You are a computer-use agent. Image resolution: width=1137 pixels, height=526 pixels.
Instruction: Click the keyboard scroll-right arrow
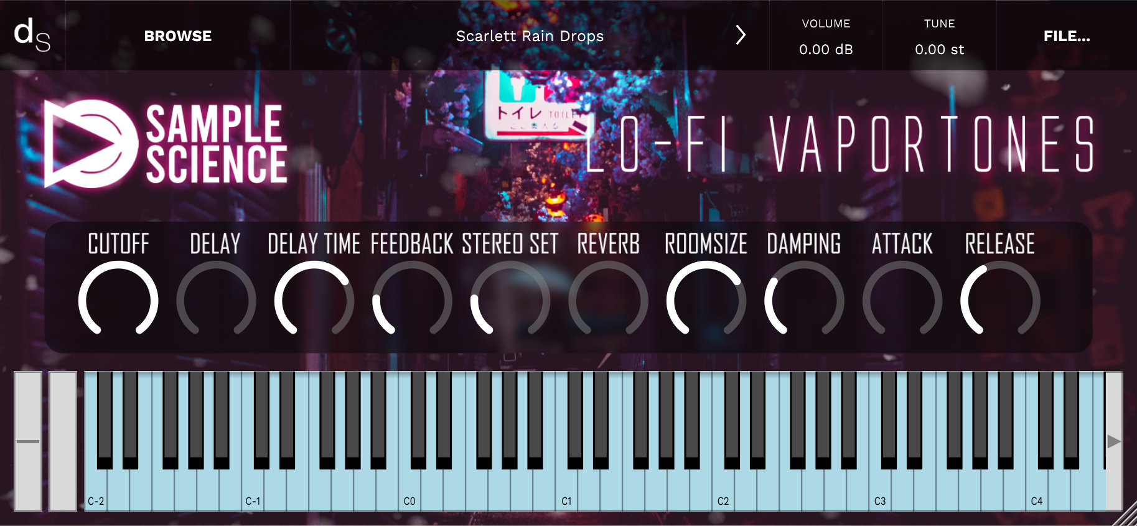coord(1114,441)
